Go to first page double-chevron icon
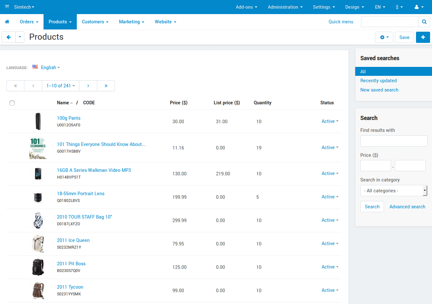This screenshot has width=432, height=304. click(15, 86)
